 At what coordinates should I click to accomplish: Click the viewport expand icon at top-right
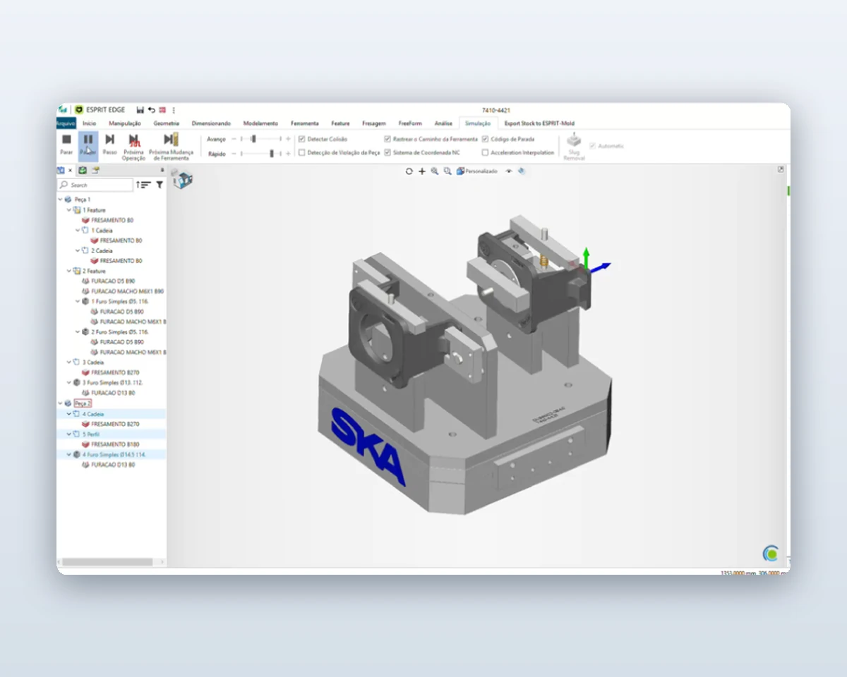tap(781, 169)
